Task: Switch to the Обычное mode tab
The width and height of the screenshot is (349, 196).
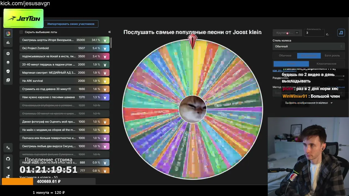Action: (x=285, y=56)
